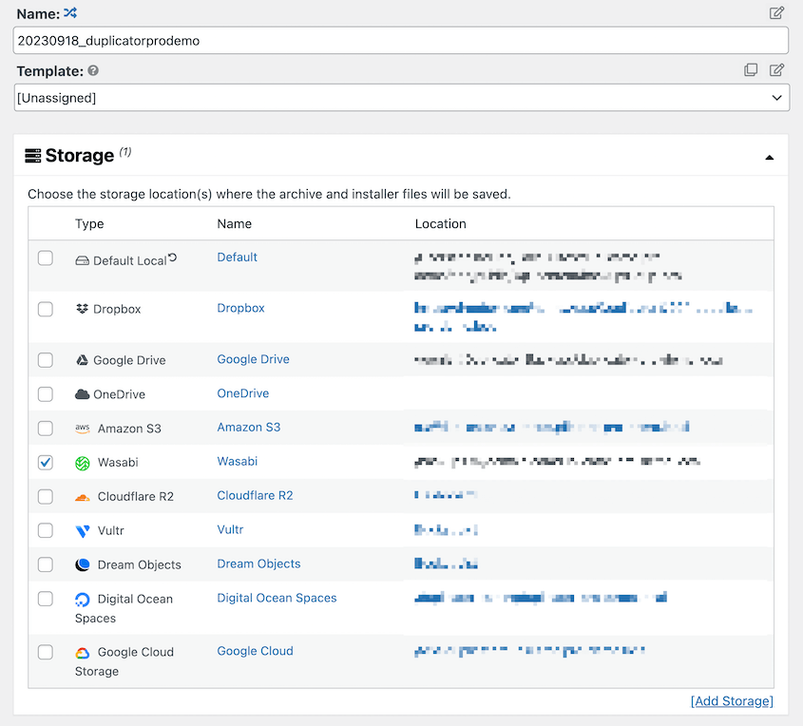
Task: Open the Dropbox storage name link
Action: tap(240, 308)
